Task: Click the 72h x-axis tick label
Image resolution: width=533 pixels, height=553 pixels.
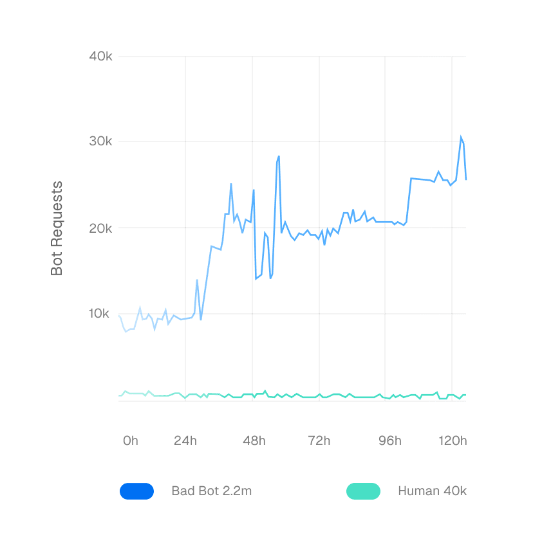Action: pos(319,440)
